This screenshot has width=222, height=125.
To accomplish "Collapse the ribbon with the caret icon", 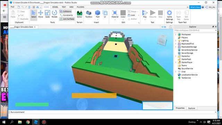I will pyautogui.click(x=187, y=7).
